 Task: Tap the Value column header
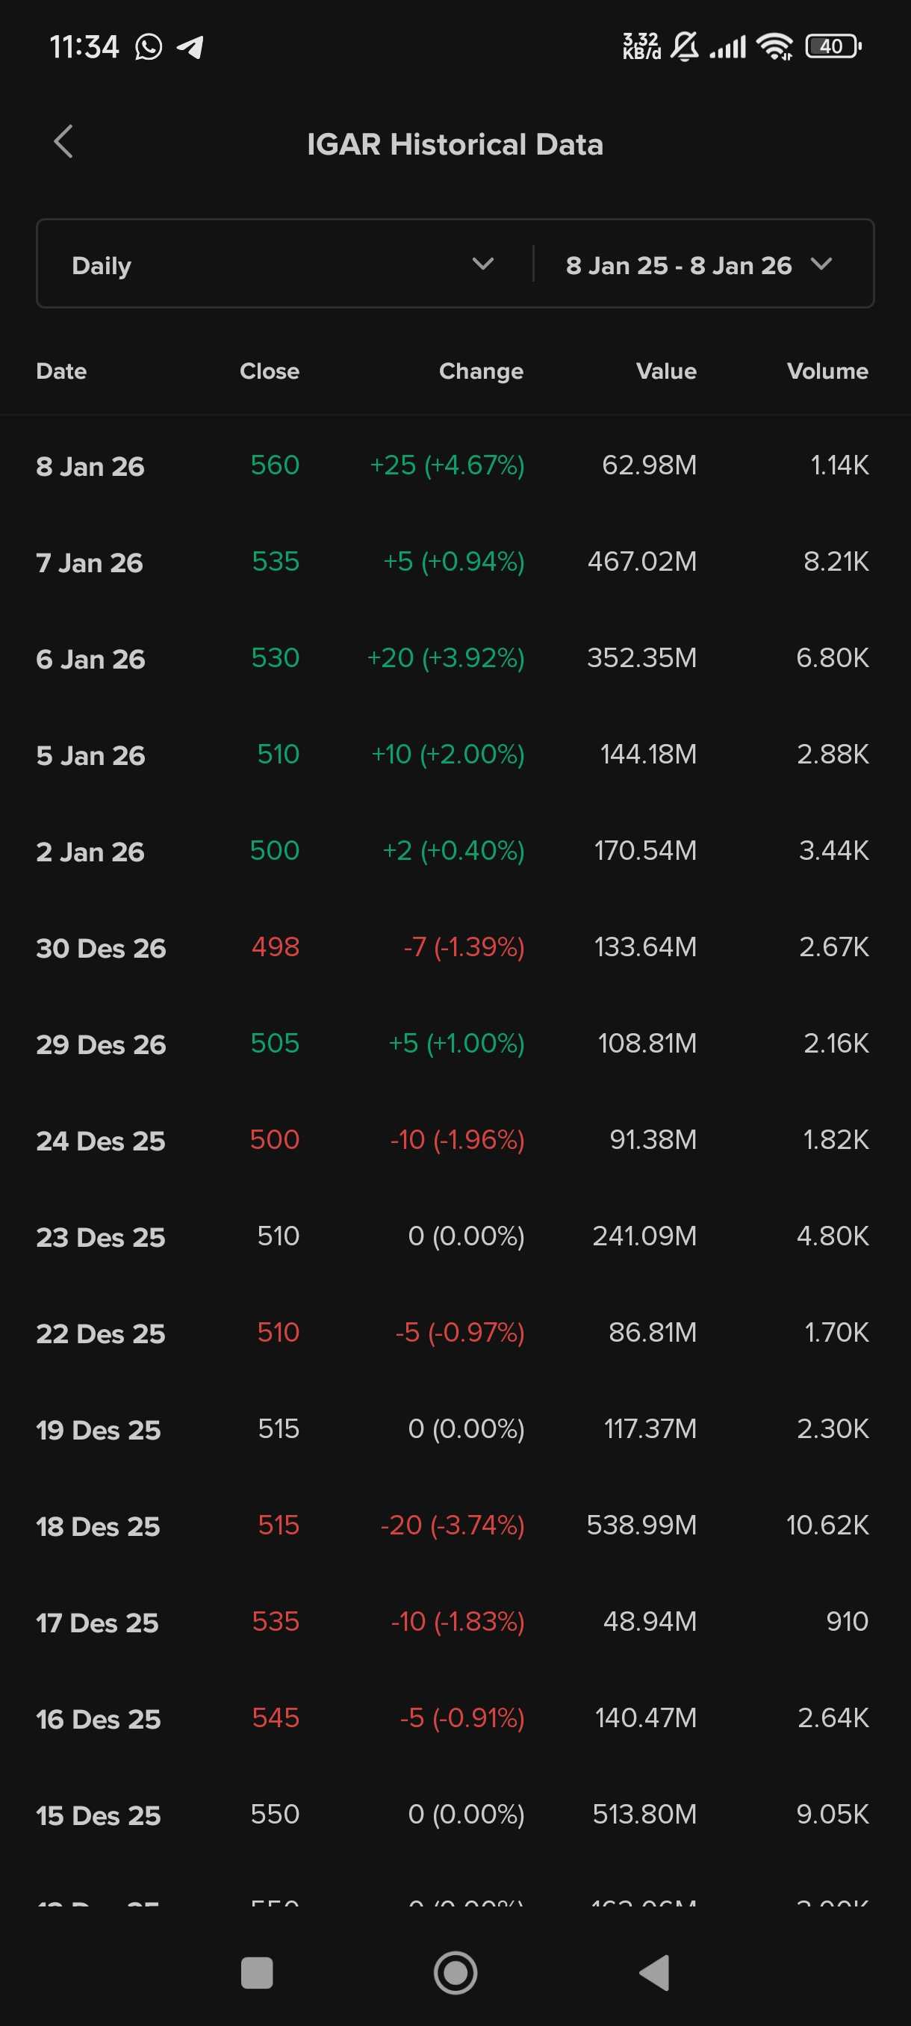coord(666,371)
